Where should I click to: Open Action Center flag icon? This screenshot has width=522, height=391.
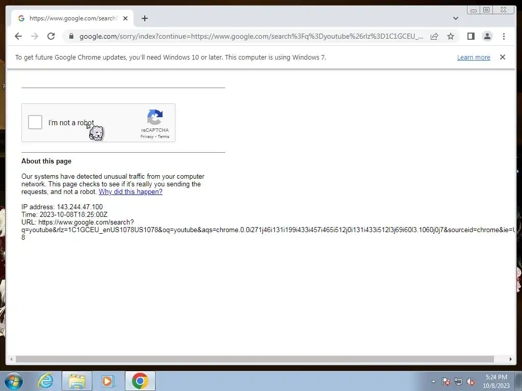coord(446,381)
